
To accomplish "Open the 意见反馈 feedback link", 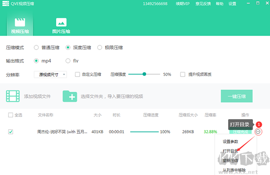I will coord(203,4).
